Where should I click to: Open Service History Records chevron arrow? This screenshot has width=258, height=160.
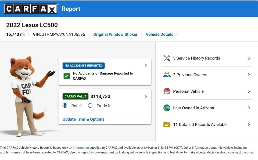[249, 58]
